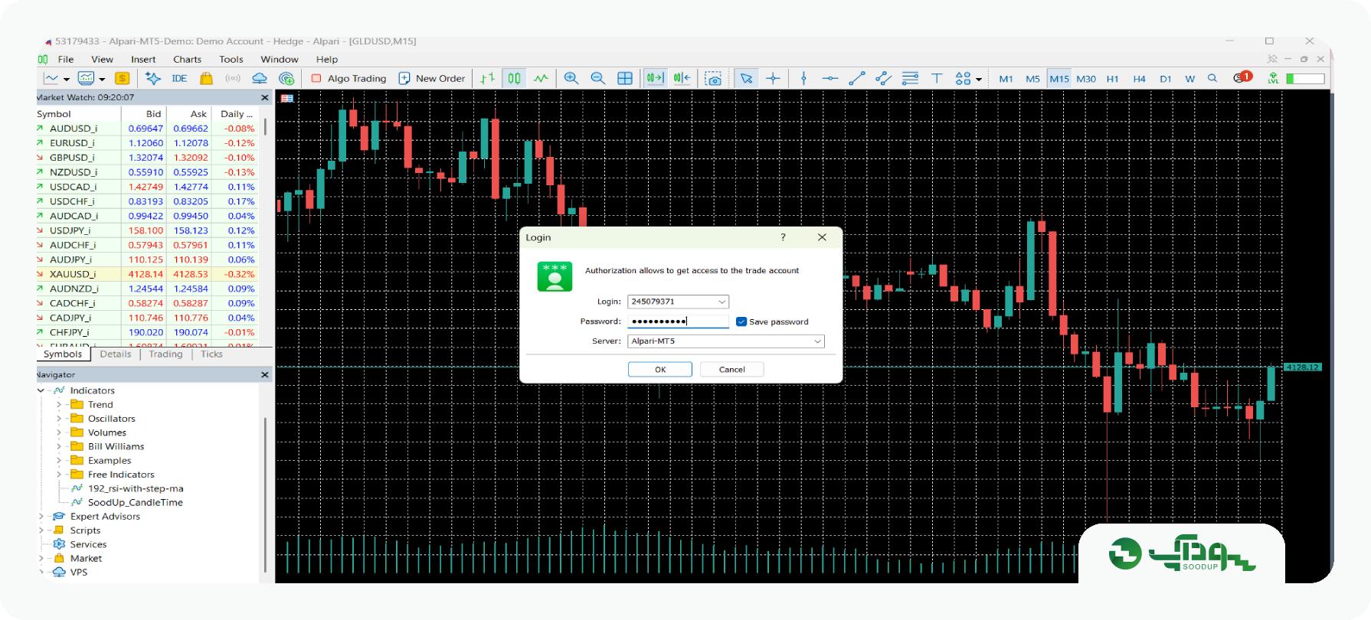Click the Password input field
The width and height of the screenshot is (1371, 620).
(x=678, y=321)
